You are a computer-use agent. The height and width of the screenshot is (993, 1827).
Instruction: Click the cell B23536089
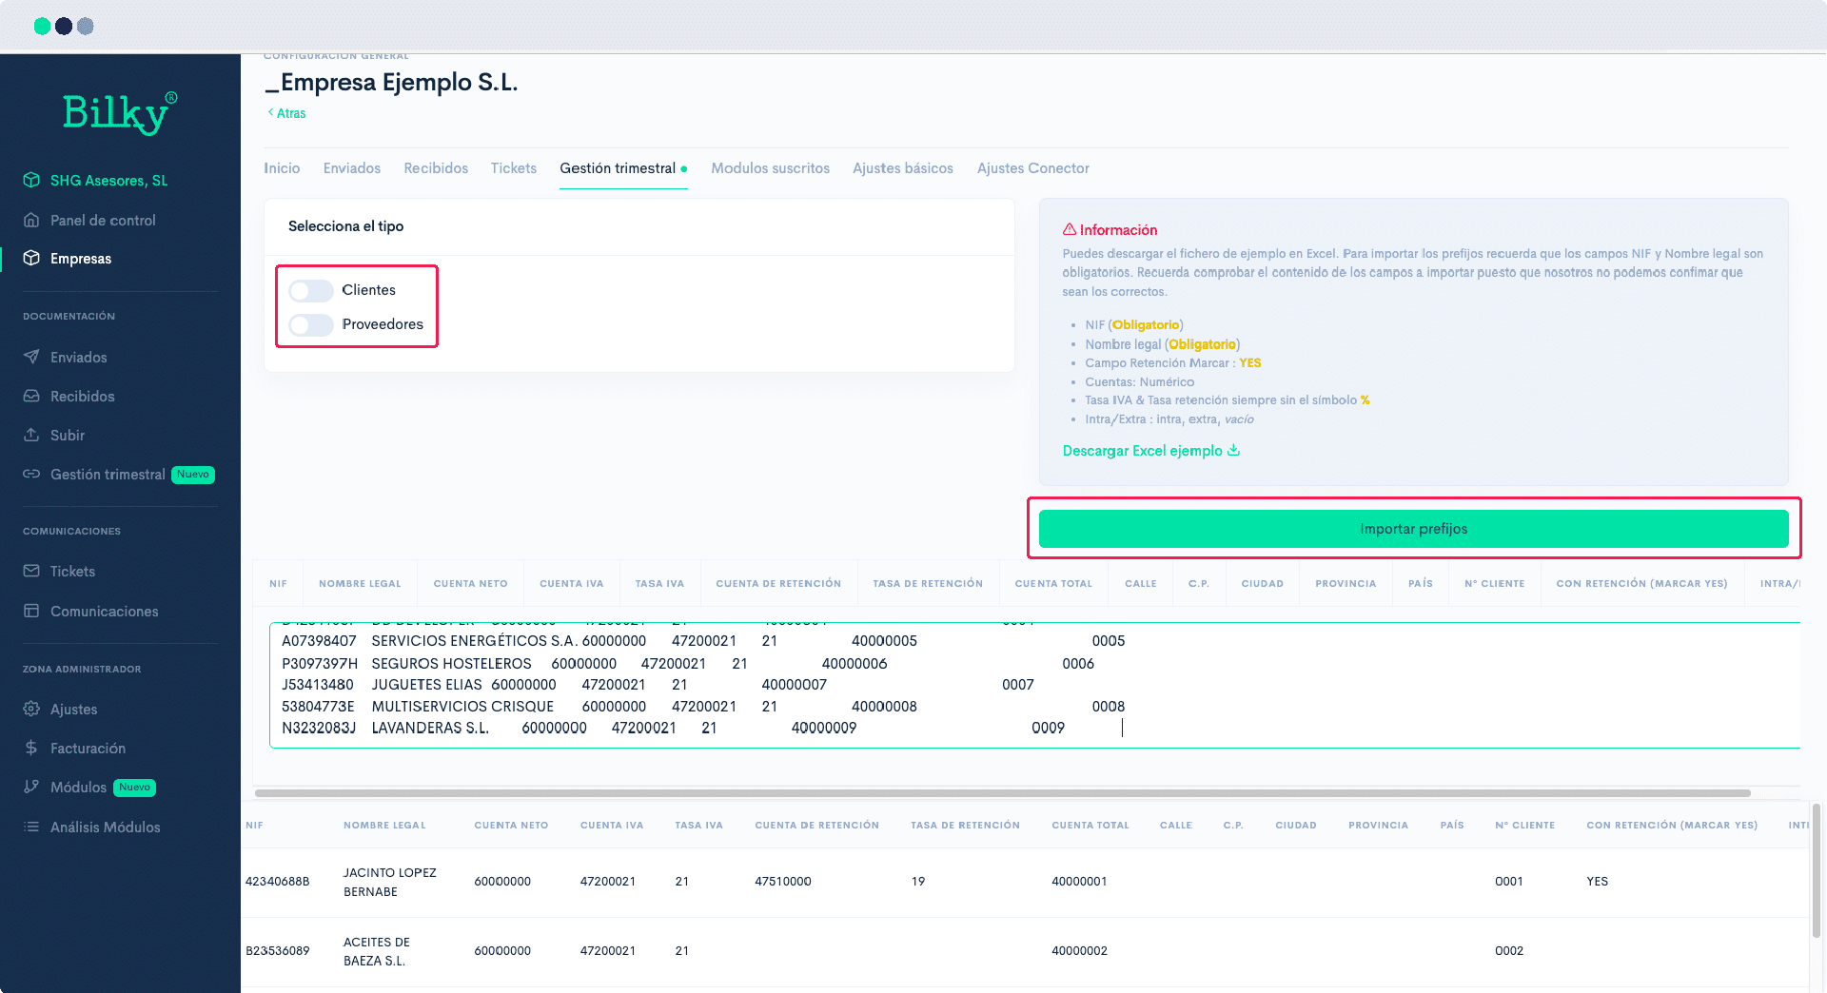pos(278,951)
